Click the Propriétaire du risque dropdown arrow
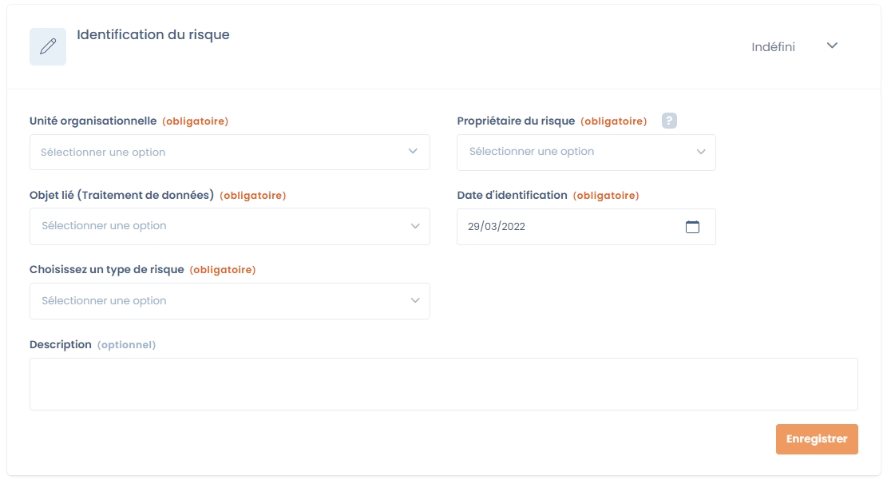 pyautogui.click(x=701, y=152)
